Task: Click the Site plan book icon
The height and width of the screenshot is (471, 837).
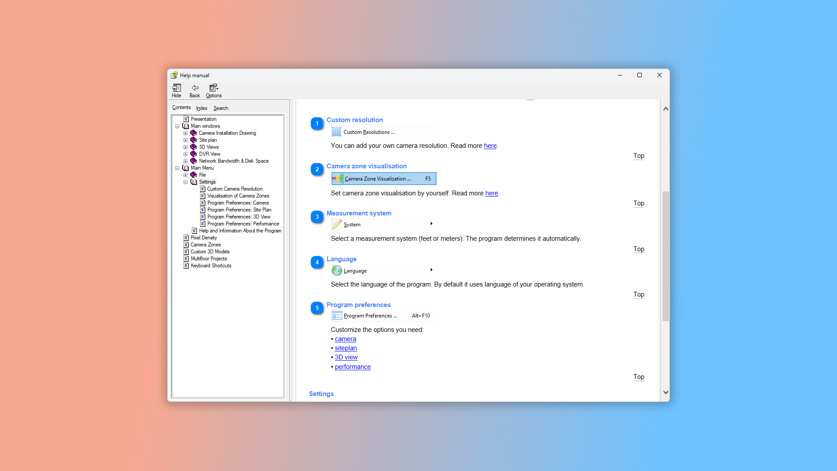Action: click(194, 140)
